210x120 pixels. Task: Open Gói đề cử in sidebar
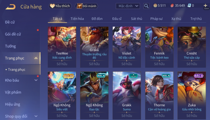click(x=13, y=34)
